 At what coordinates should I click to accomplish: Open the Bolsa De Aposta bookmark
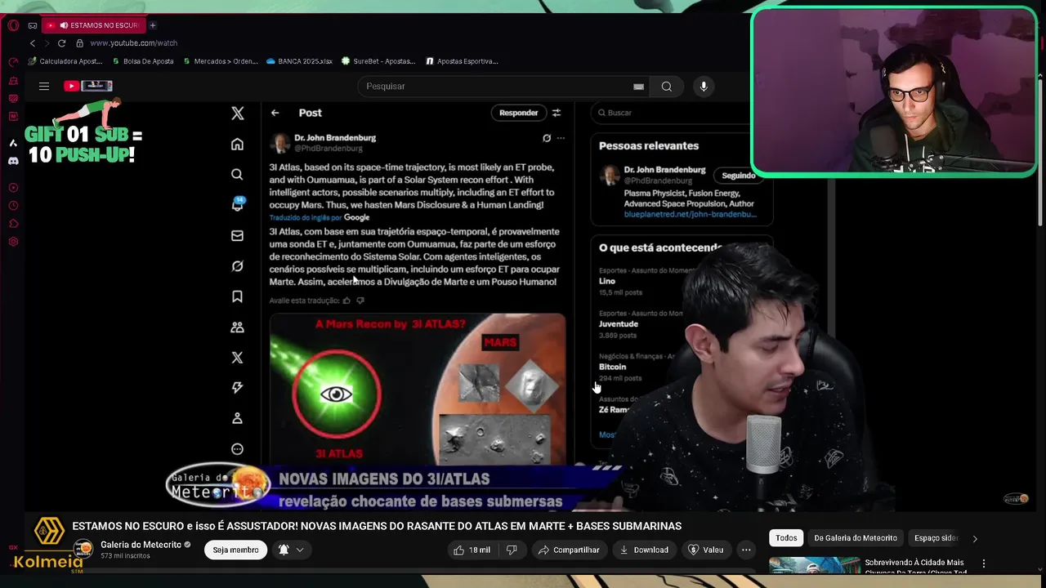pyautogui.click(x=143, y=61)
